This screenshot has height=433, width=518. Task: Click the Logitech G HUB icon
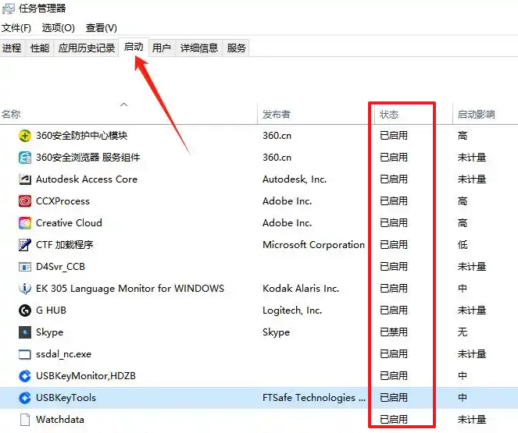[25, 311]
